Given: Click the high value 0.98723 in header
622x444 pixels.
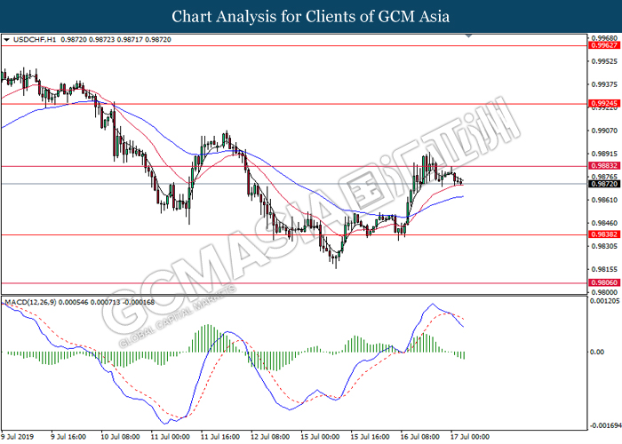Looking at the screenshot, I should pyautogui.click(x=101, y=40).
